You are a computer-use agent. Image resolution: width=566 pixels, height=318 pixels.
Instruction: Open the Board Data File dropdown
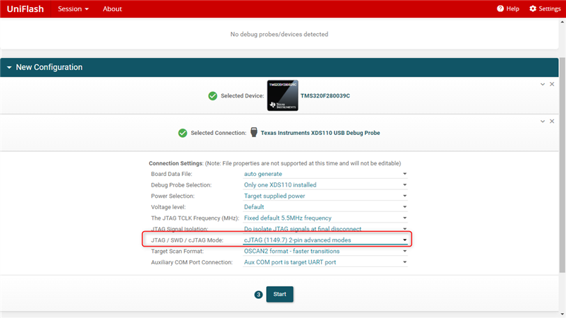point(325,174)
